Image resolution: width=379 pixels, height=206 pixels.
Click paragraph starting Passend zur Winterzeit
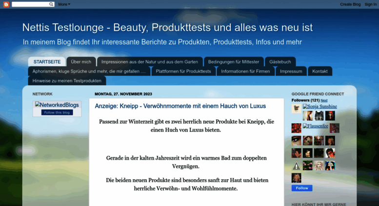pos(186,126)
